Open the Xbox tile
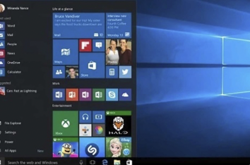Viewport: 250px width, 165px height. click(65, 123)
